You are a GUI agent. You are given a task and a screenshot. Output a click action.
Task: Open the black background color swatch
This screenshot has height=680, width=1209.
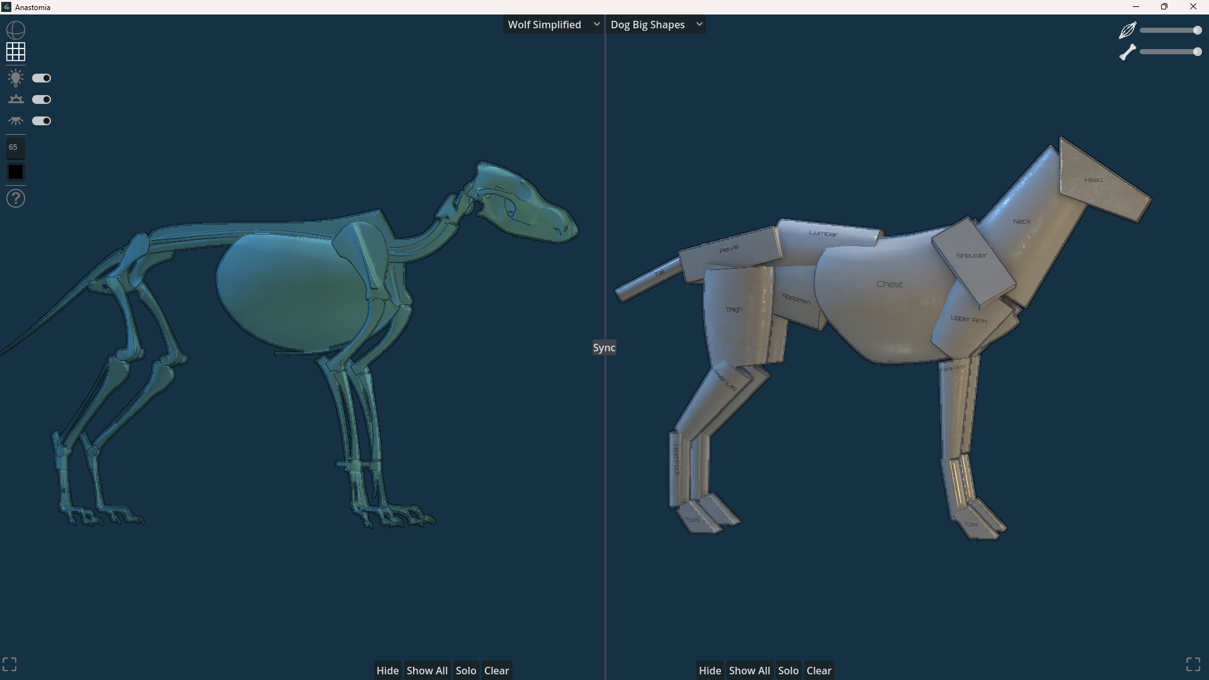[16, 173]
